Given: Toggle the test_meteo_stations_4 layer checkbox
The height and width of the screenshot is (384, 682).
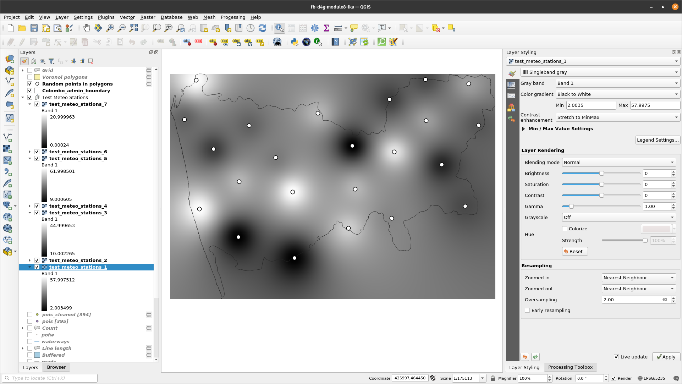Looking at the screenshot, I should pyautogui.click(x=37, y=206).
